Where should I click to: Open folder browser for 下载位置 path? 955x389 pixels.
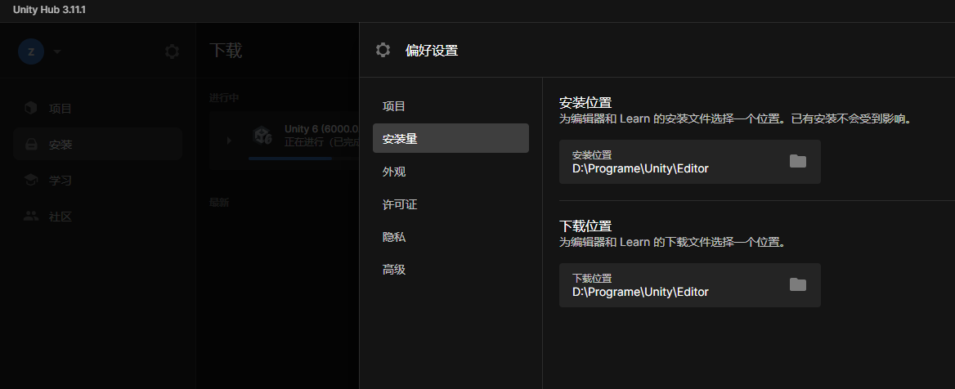798,285
